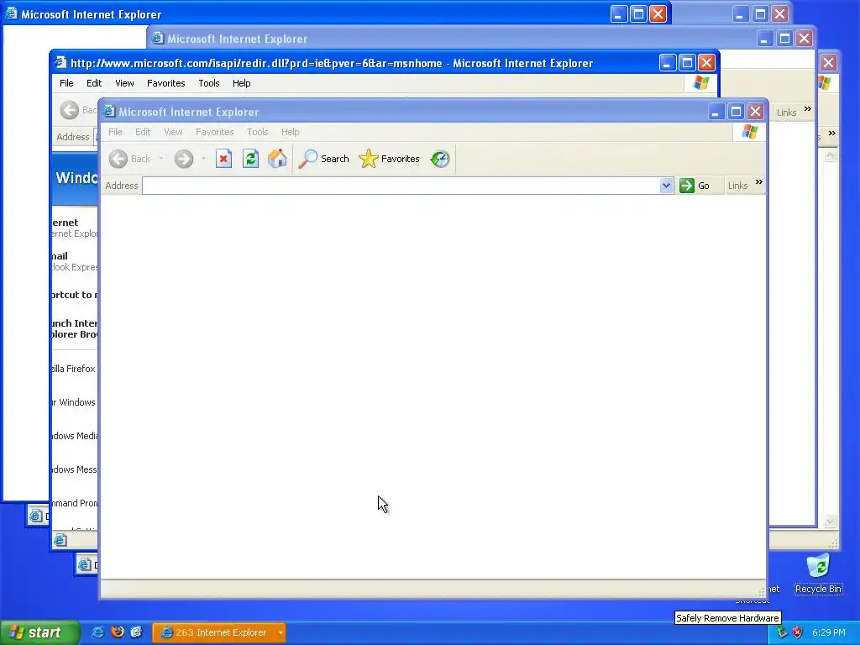Open the Address bar dropdown list
860x645 pixels.
click(x=666, y=186)
